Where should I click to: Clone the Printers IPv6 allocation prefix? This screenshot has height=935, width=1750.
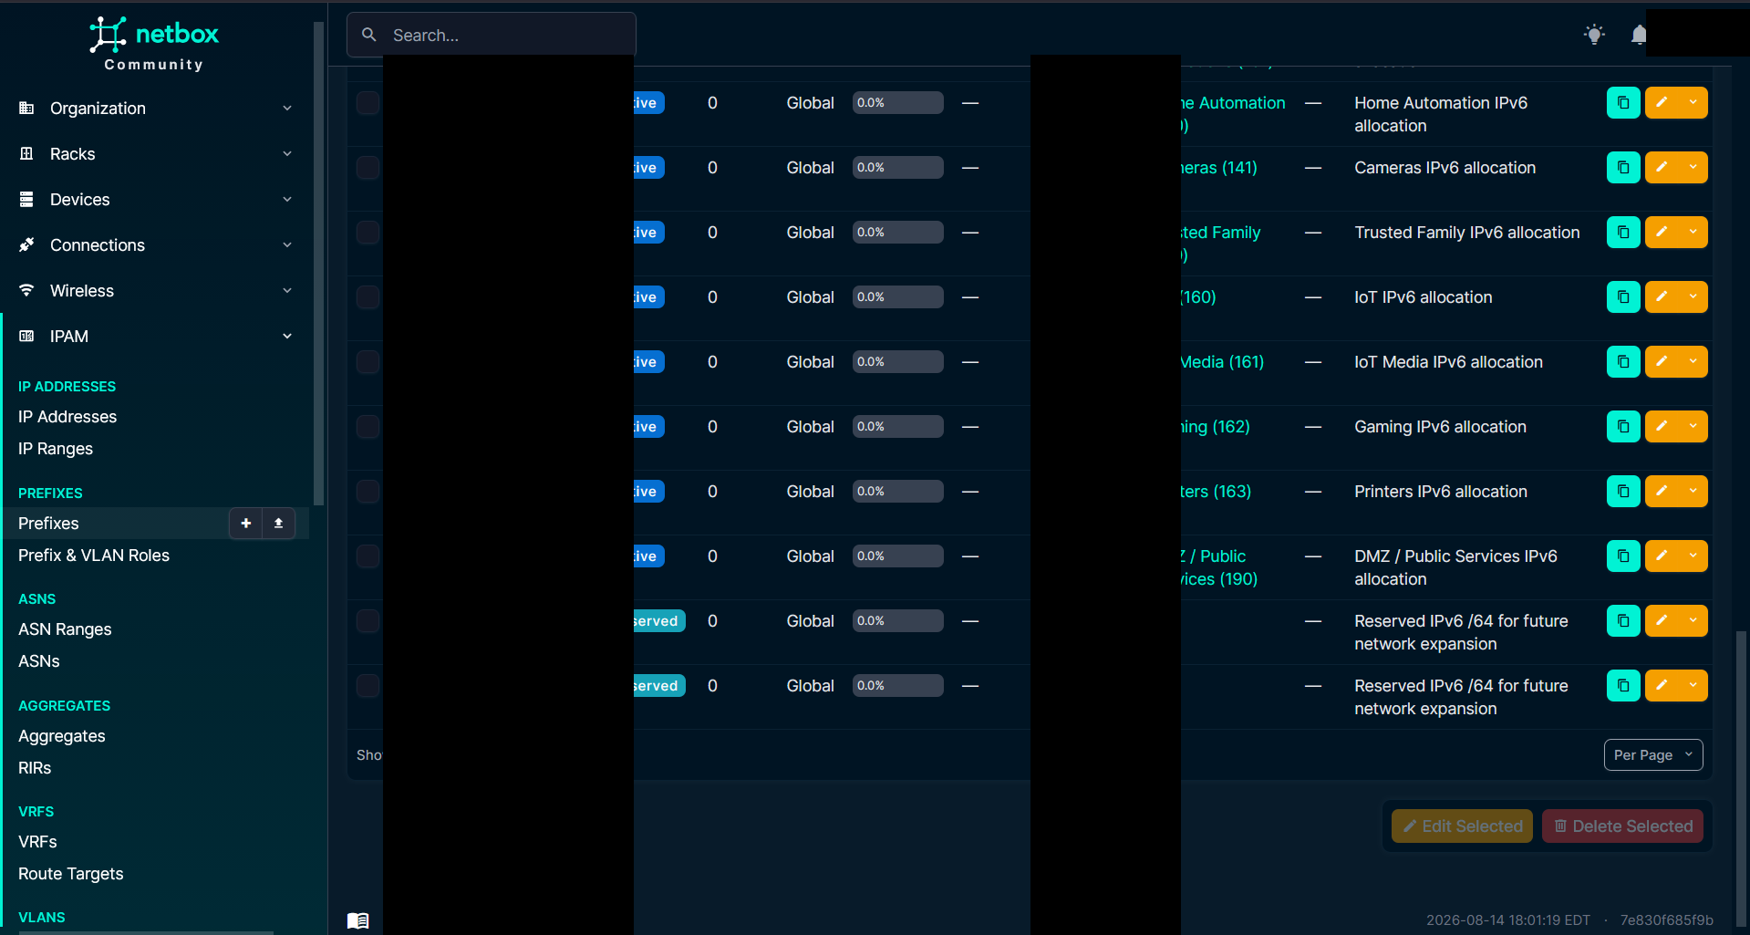click(x=1623, y=492)
